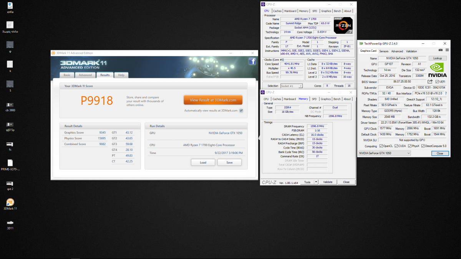Click the Tools button in CPU-Z
The height and width of the screenshot is (259, 461).
pos(307,182)
